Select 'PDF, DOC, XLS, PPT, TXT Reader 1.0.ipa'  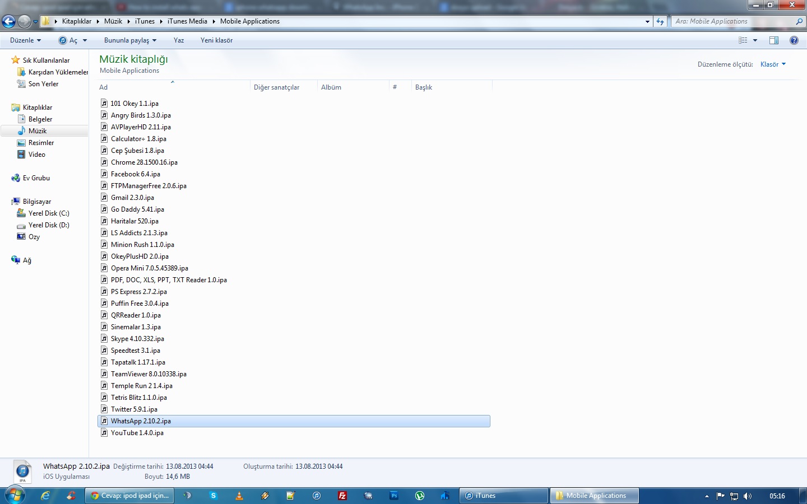click(x=169, y=280)
